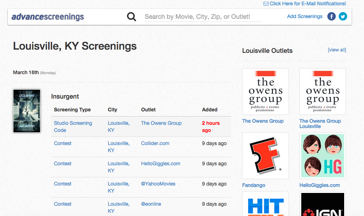Open Studio Screening Code link

(73, 127)
